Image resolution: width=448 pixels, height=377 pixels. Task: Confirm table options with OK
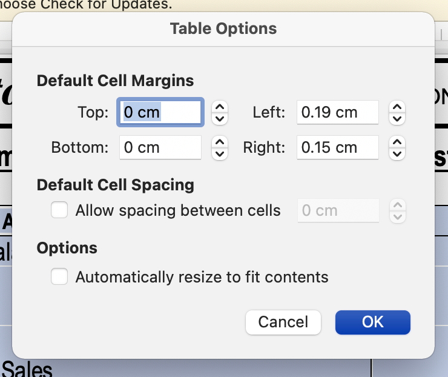373,322
